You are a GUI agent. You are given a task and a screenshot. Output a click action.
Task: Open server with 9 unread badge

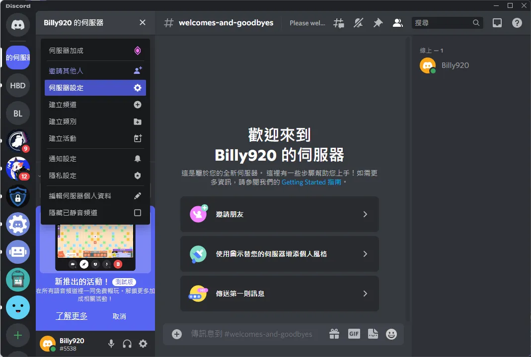tap(18, 141)
